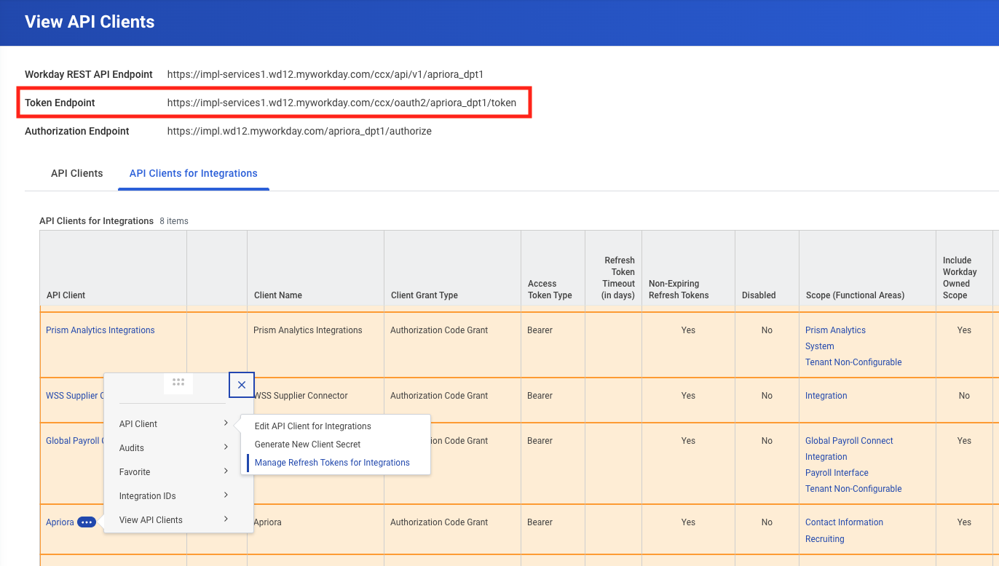The height and width of the screenshot is (566, 999).
Task: Open the Apriora API client link
Action: click(60, 522)
